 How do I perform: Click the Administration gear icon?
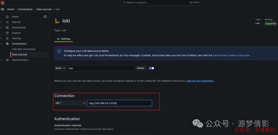7,60
